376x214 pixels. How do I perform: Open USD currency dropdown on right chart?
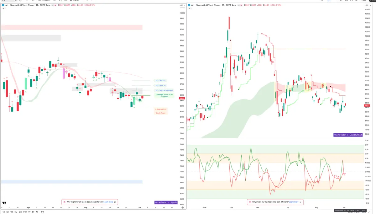tap(367, 5)
